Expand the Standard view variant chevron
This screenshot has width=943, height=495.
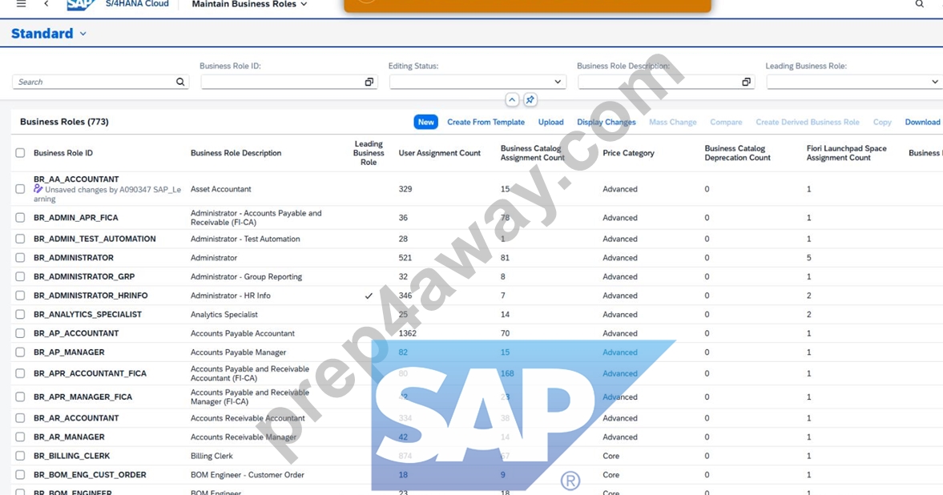tap(83, 34)
